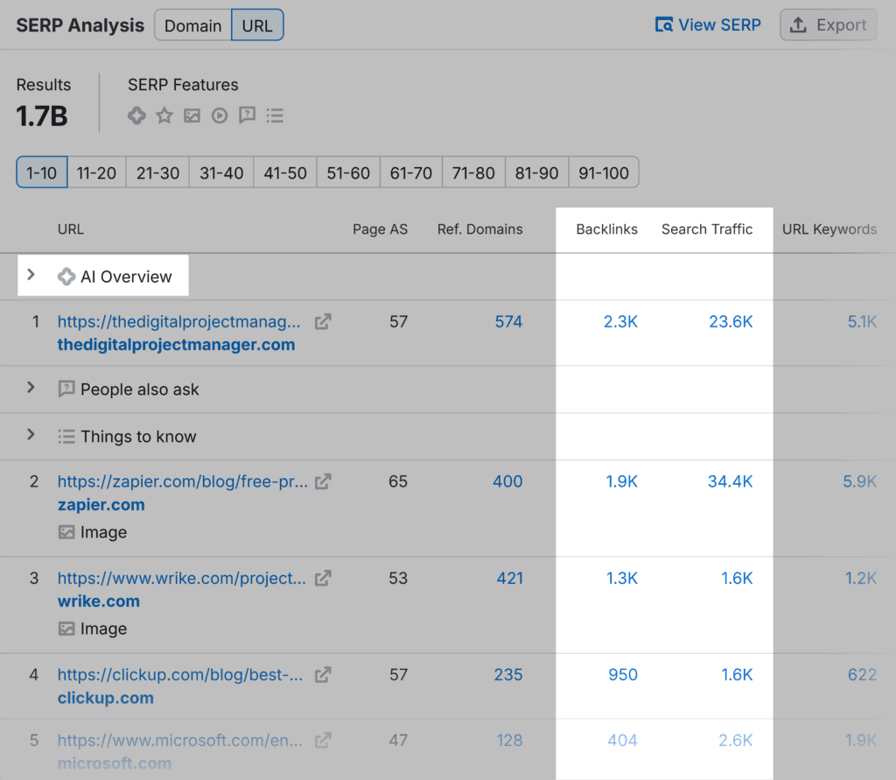Expand the People also ask row

point(31,387)
